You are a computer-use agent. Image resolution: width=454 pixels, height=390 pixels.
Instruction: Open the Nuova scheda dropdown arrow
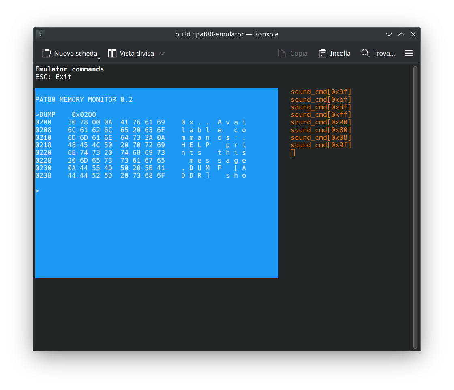pos(99,59)
